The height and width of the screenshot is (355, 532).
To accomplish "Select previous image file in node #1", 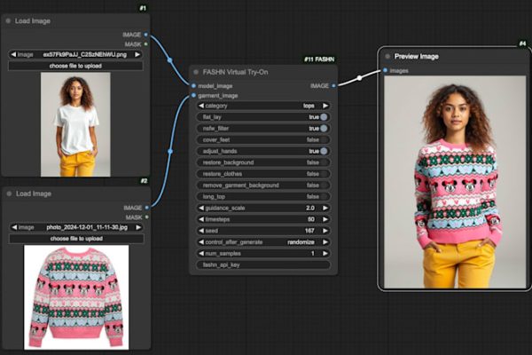I will (13, 54).
